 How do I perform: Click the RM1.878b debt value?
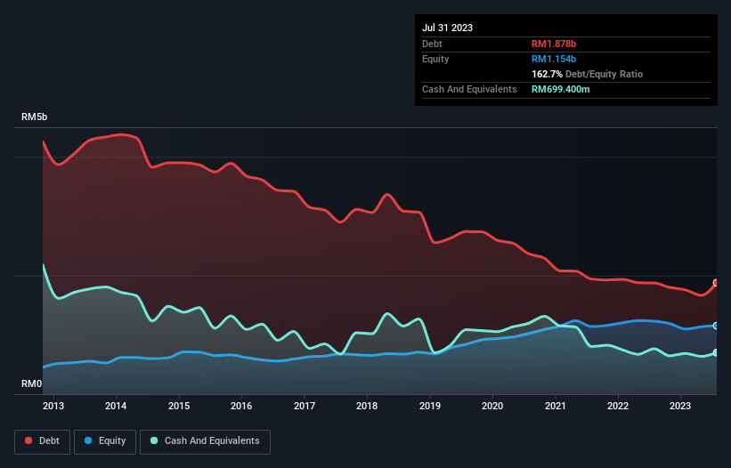click(x=554, y=44)
